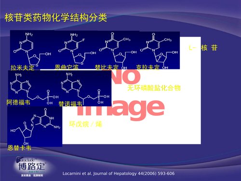Select the 拉米夫定 label

pos(22,68)
